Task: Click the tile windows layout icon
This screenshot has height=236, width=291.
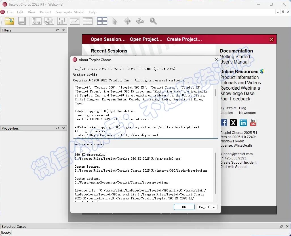Action: click(102, 21)
